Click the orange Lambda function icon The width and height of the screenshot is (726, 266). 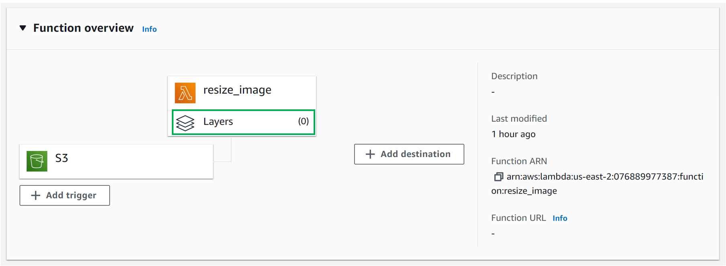pyautogui.click(x=185, y=93)
